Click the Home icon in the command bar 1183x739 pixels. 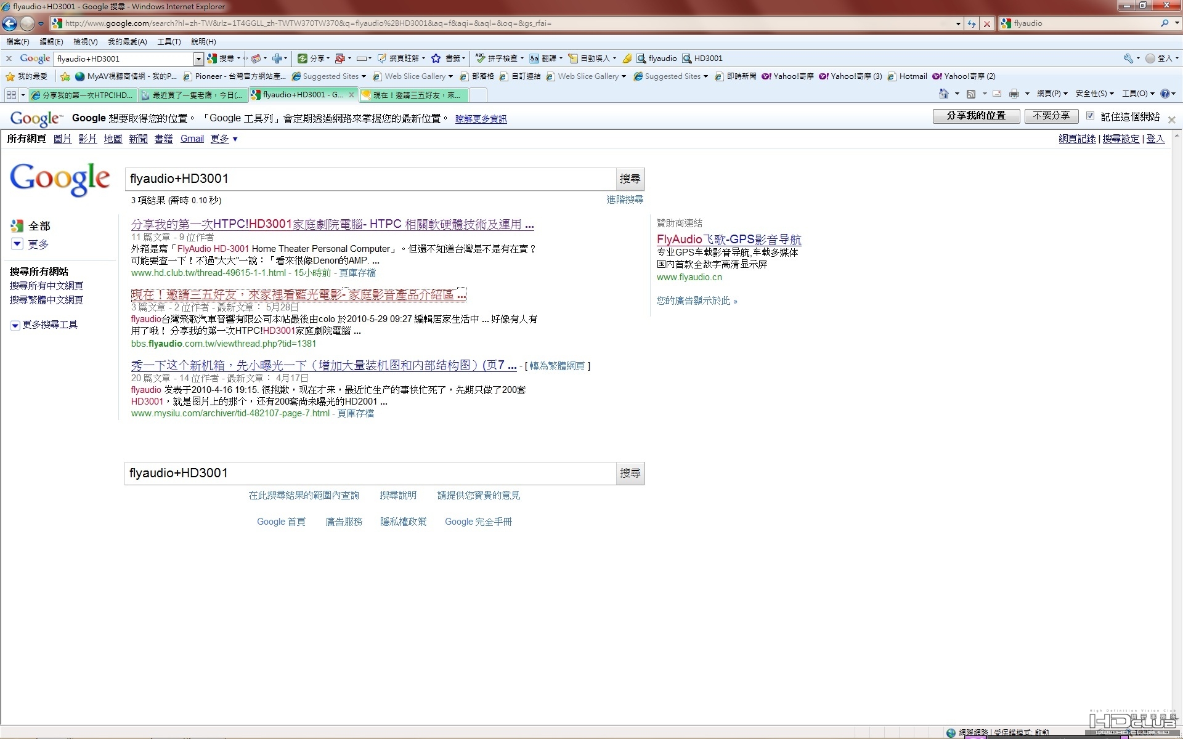[x=943, y=94]
